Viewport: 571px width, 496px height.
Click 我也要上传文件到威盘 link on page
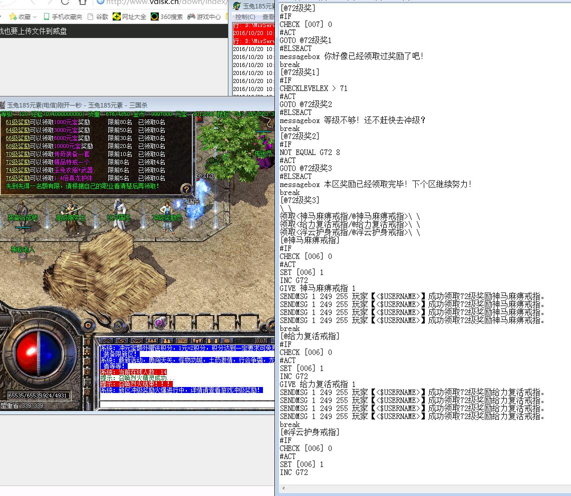click(34, 31)
